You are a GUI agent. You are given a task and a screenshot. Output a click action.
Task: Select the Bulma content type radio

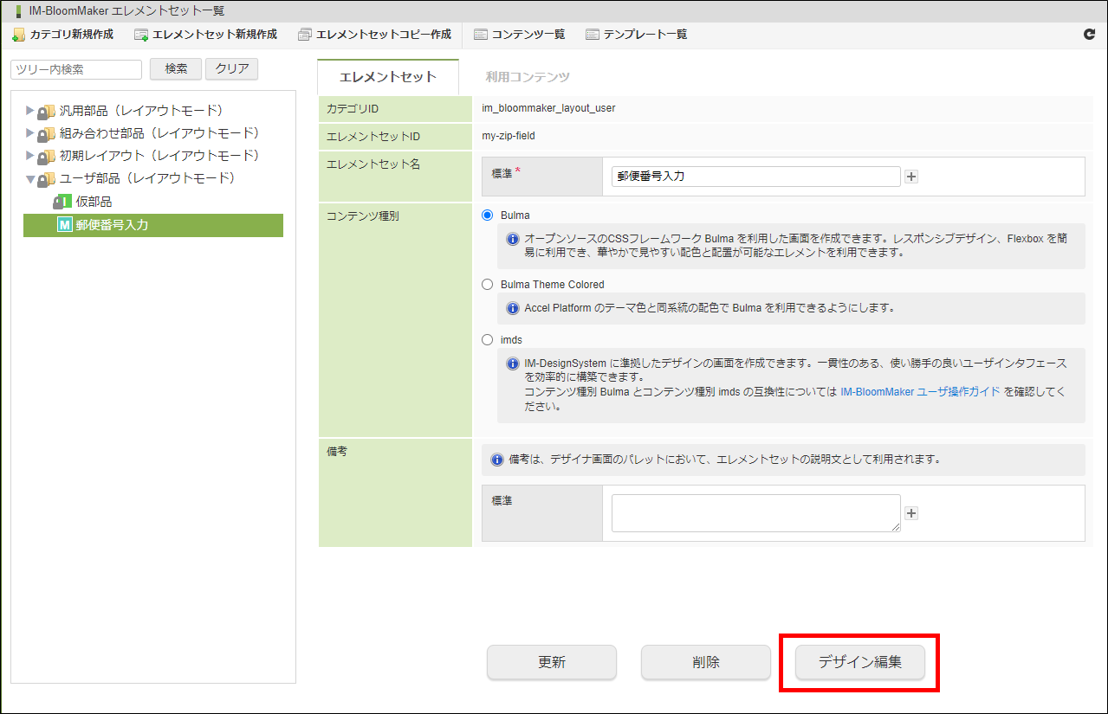pos(487,215)
